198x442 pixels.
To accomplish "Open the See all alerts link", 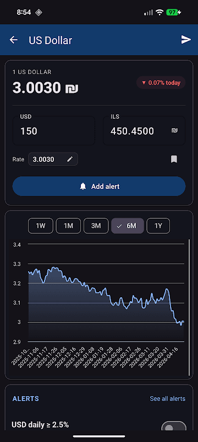I will coord(167,398).
